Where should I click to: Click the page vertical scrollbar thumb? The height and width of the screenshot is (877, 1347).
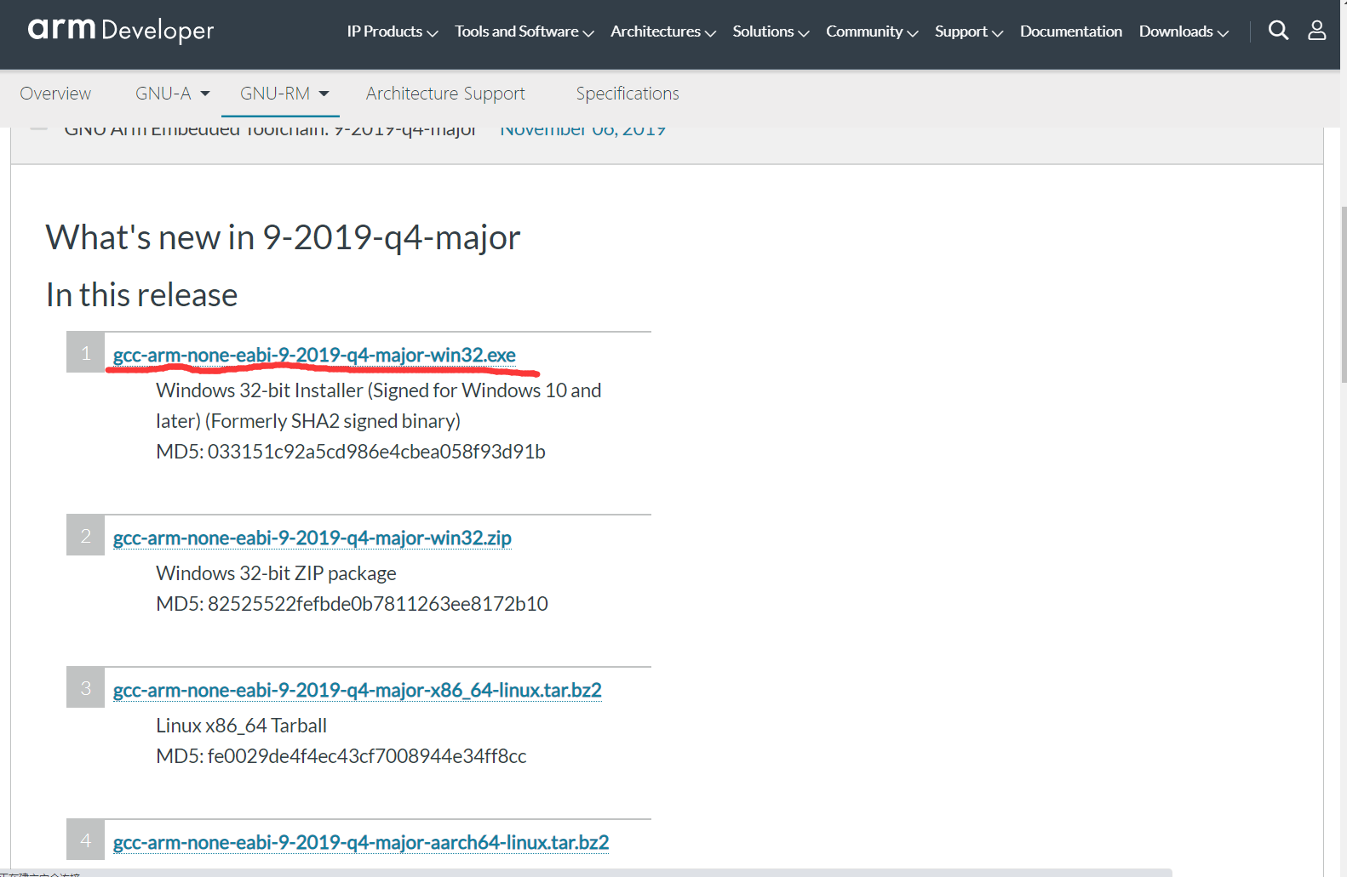(x=1343, y=293)
